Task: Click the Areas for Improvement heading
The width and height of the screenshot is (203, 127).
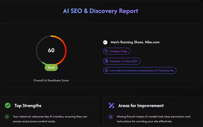Action: [141, 106]
